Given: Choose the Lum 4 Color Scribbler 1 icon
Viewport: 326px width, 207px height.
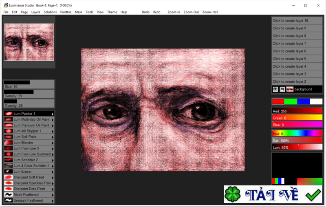Looking at the screenshot, I should point(9,166).
